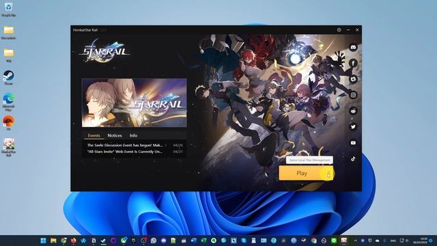Open "All-Stars Invite Web Event" entry
Image resolution: width=437 pixels, height=246 pixels.
click(x=124, y=152)
